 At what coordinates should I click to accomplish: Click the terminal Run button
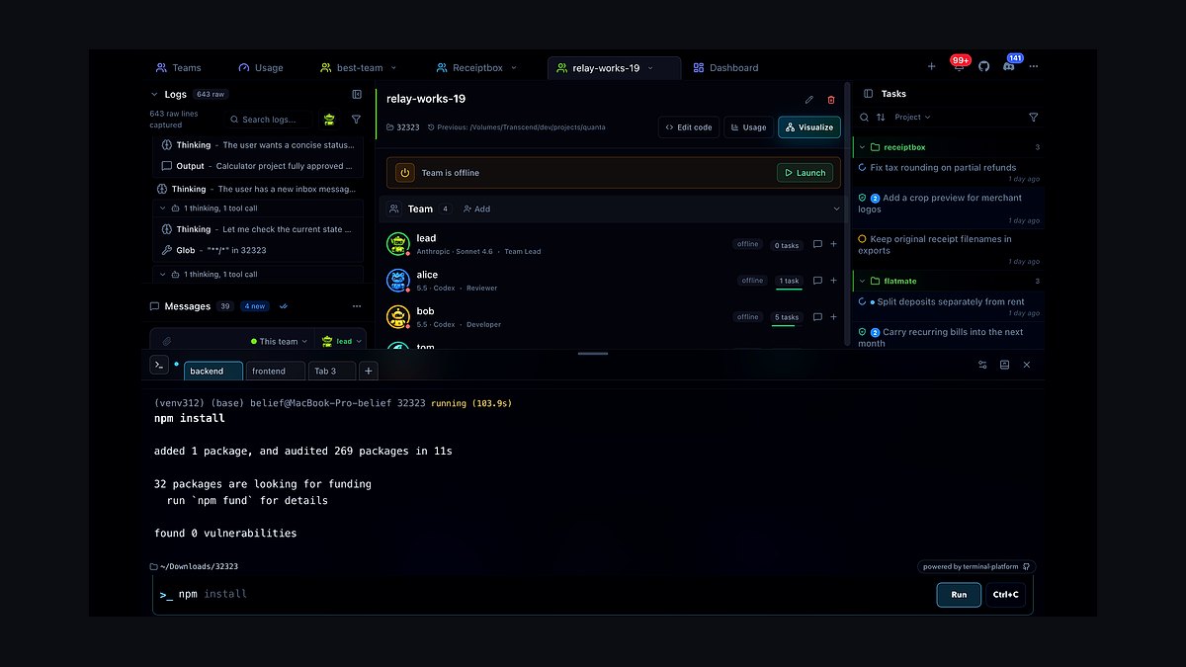(x=959, y=595)
